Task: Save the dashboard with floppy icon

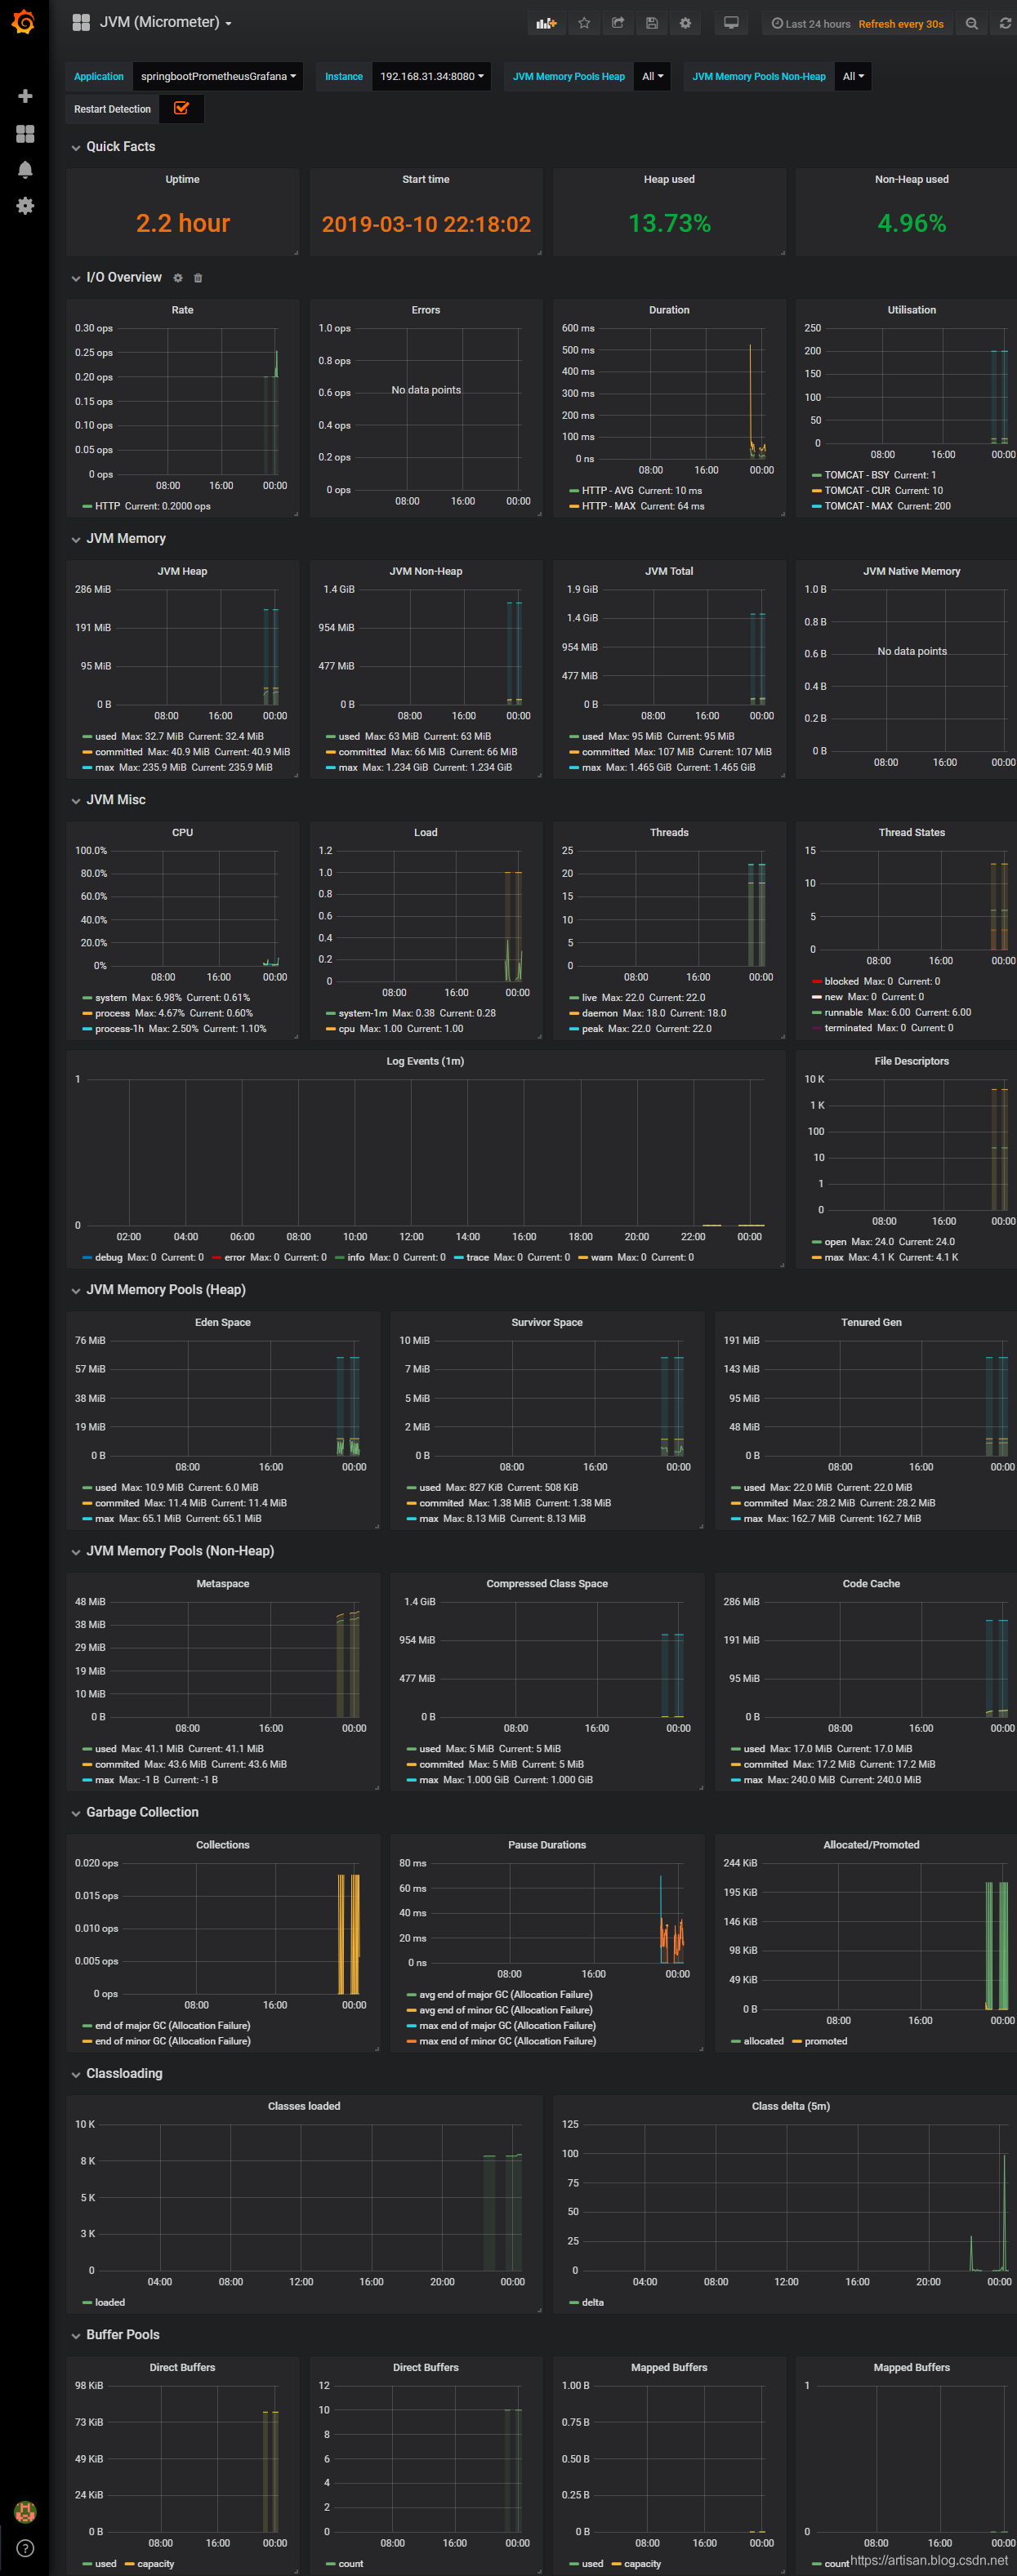Action: click(652, 23)
